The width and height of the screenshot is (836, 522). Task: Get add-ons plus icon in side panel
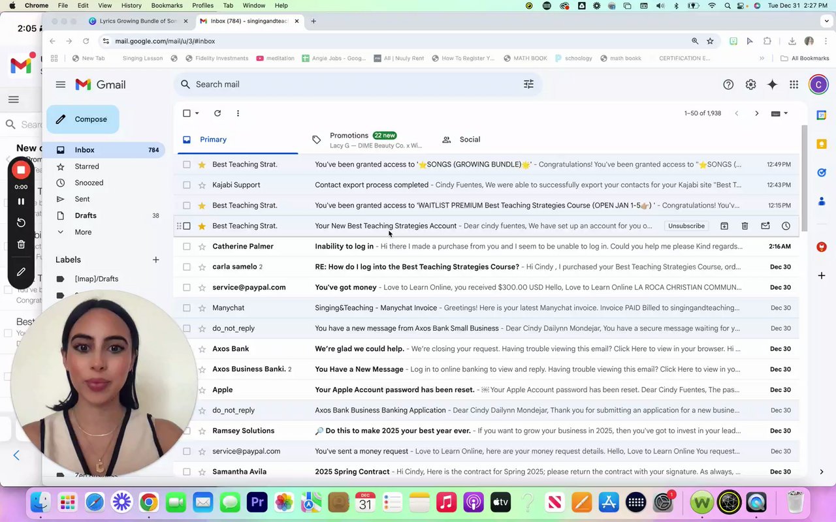tap(822, 275)
